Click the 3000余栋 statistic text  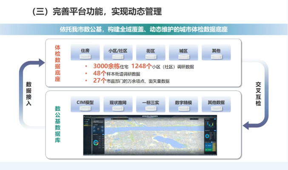tap(106, 66)
